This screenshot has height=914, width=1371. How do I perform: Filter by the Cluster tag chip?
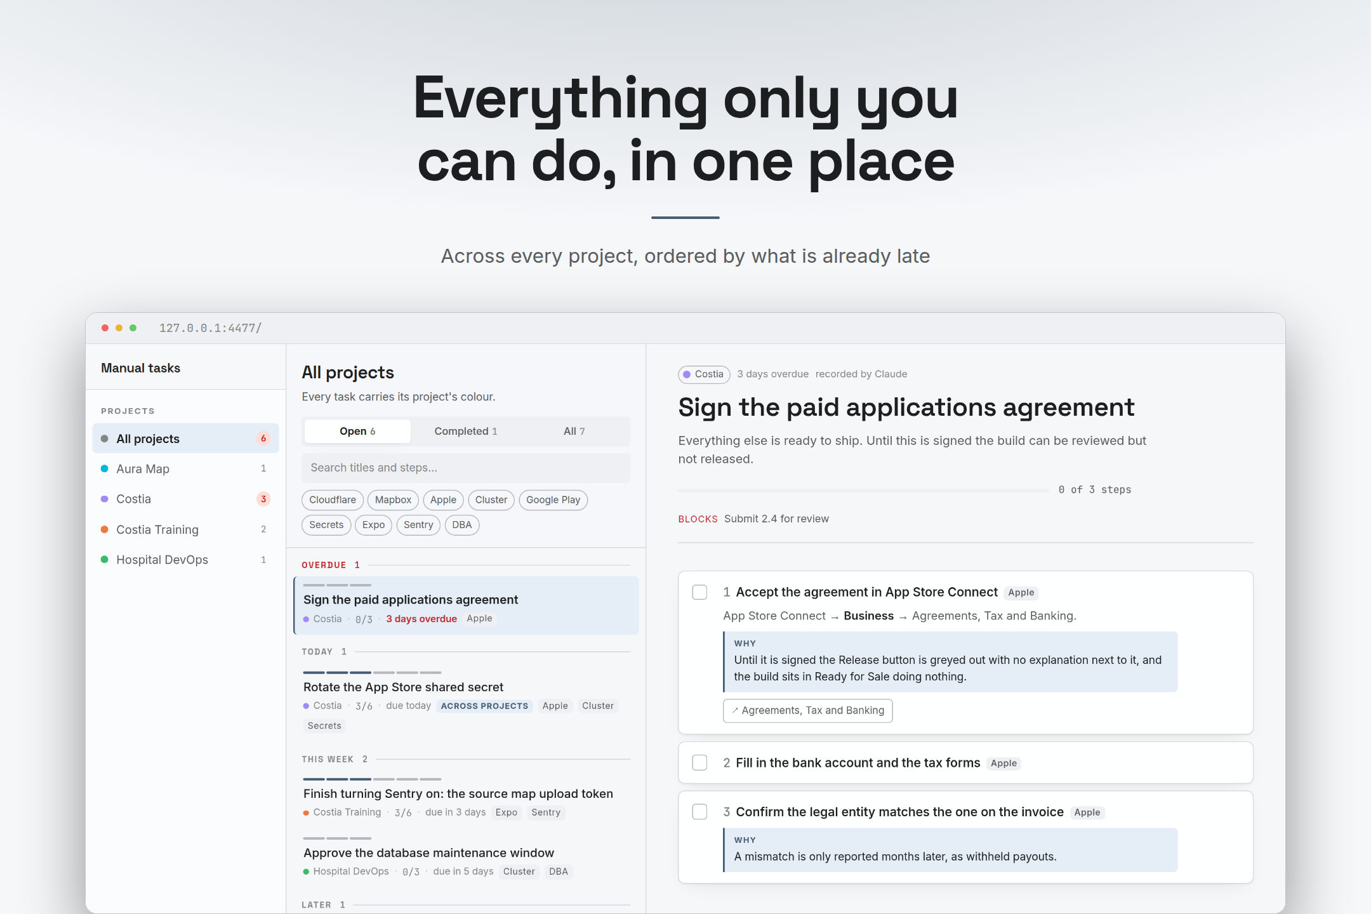pos(491,500)
